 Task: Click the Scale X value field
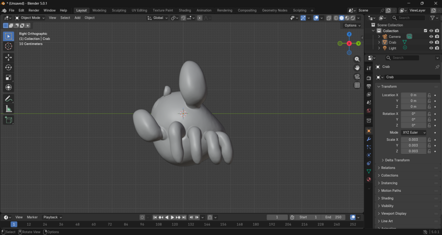point(413,140)
